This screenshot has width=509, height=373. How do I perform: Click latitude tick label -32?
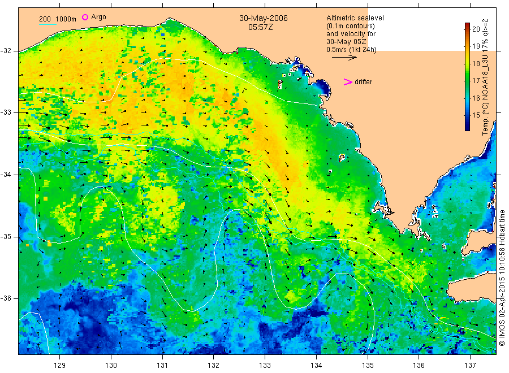6,51
